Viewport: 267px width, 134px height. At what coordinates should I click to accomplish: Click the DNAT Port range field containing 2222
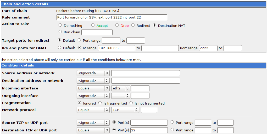tap(208, 48)
